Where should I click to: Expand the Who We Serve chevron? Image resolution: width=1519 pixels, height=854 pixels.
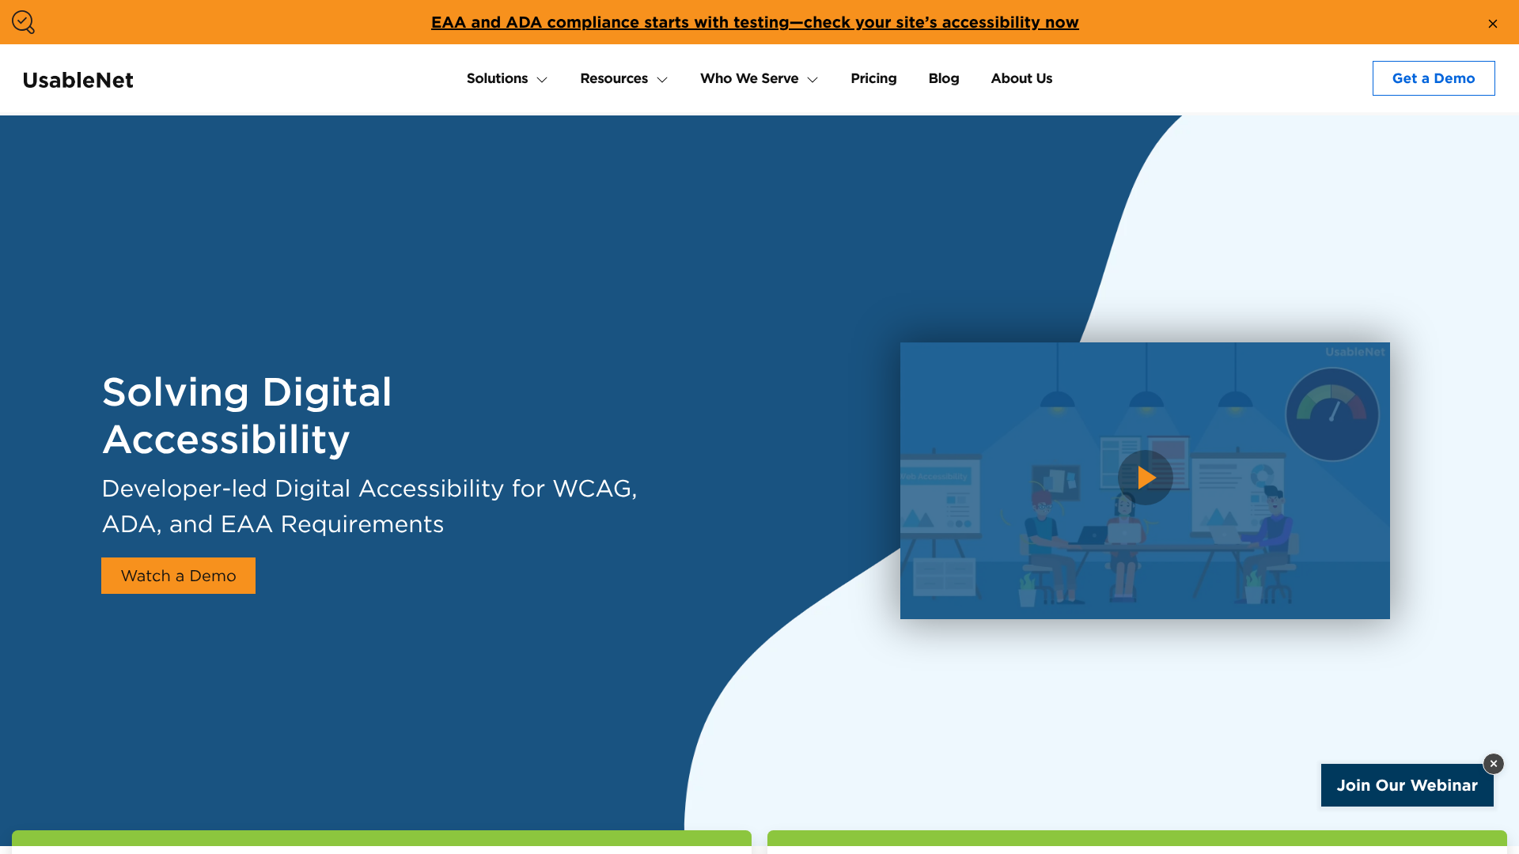click(x=813, y=80)
